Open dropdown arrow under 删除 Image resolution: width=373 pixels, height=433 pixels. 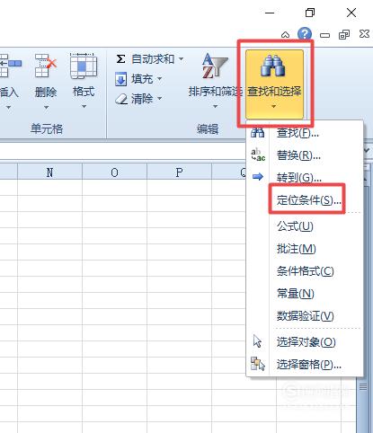click(46, 107)
